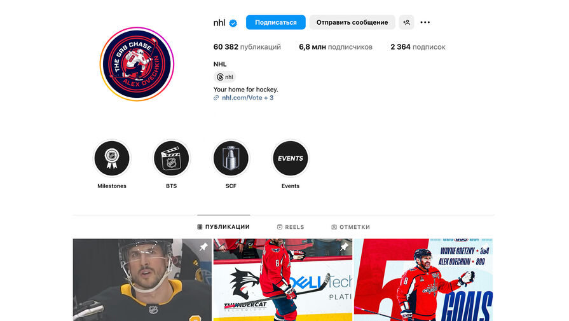Open the SCF Stanley Cup highlight

[231, 158]
